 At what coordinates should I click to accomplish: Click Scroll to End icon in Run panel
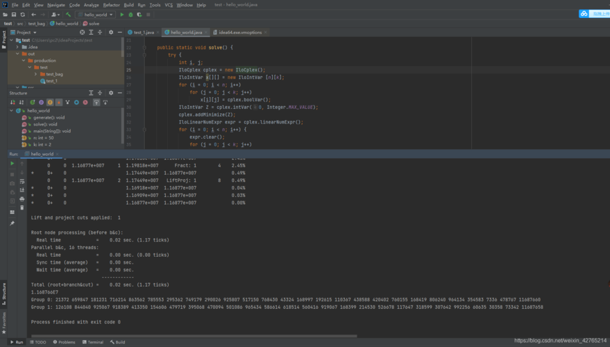(x=22, y=190)
